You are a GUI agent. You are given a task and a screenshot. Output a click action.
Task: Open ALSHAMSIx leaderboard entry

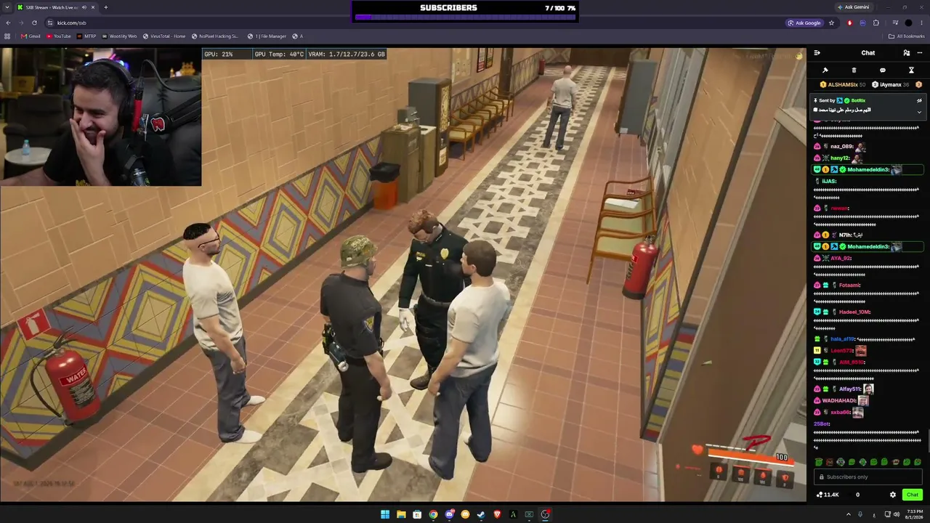[844, 85]
